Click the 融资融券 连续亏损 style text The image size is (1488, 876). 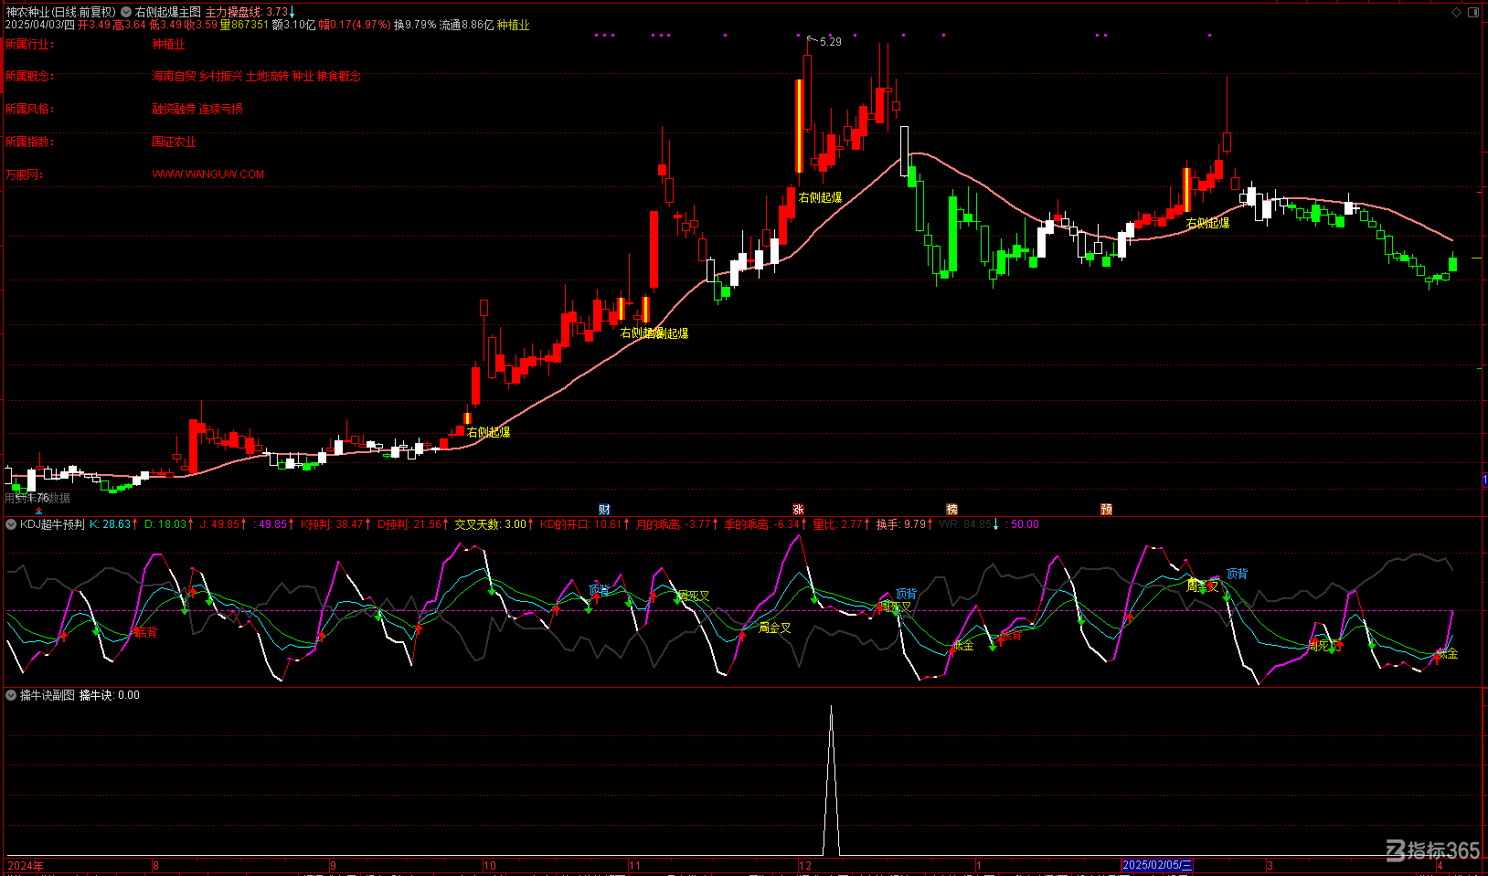[197, 110]
